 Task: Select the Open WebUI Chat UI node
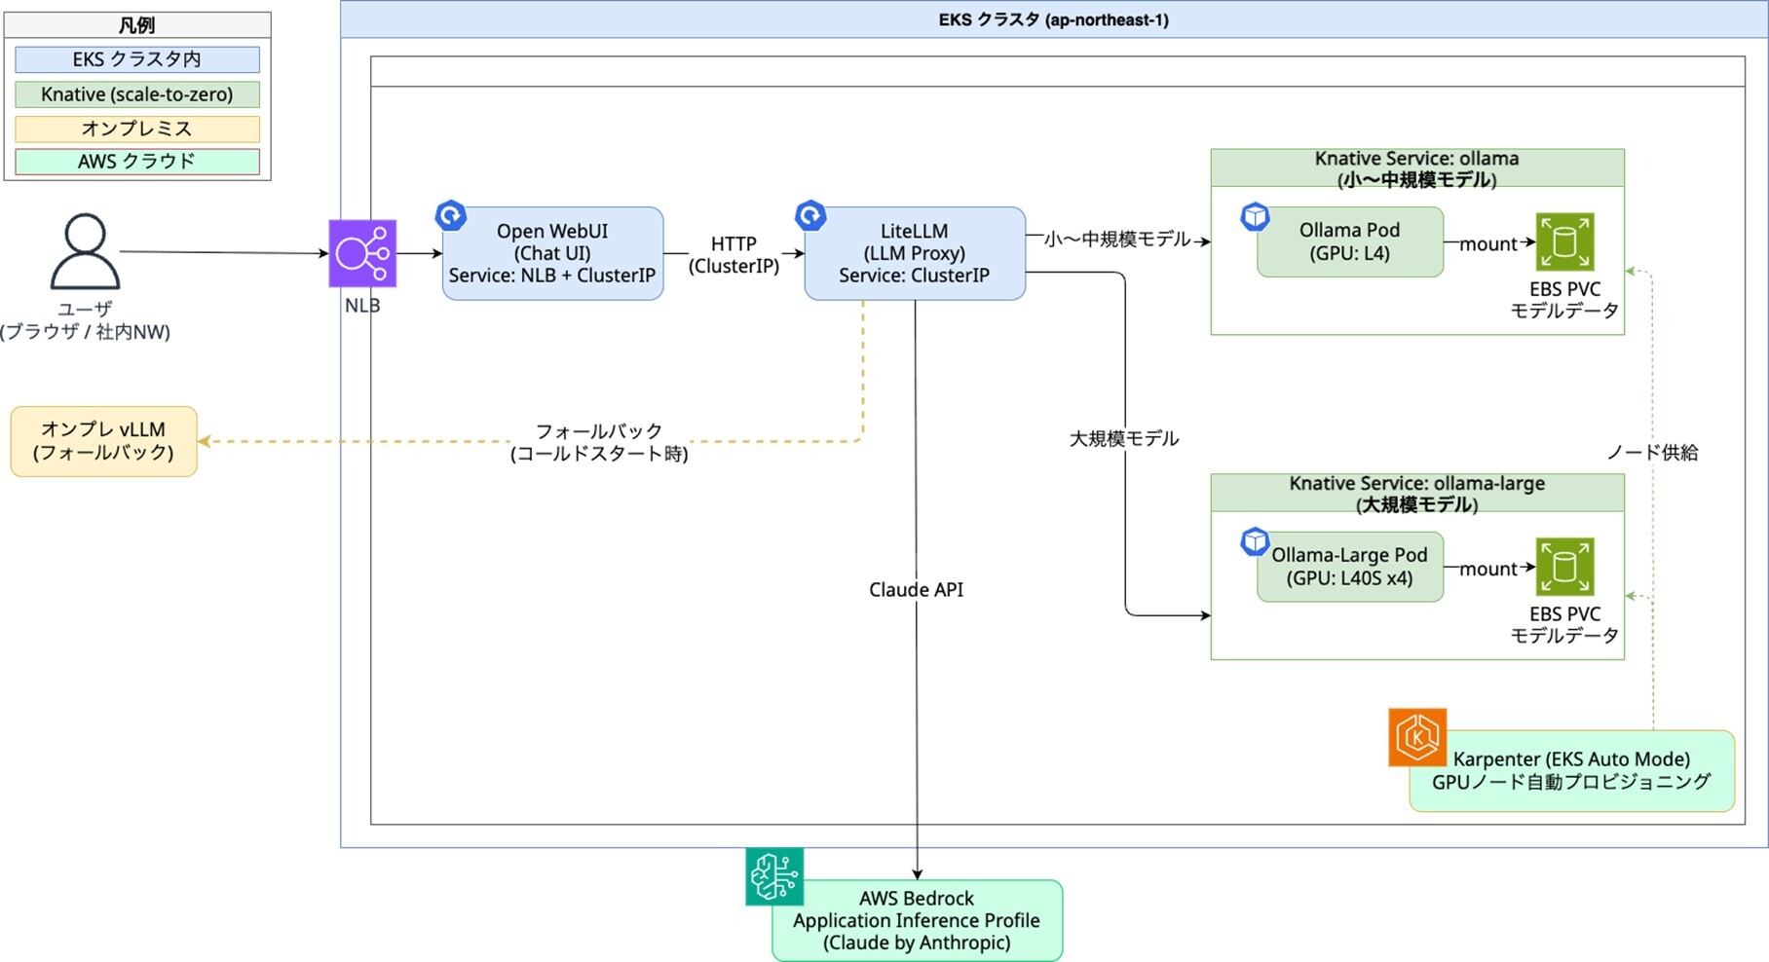tap(552, 253)
